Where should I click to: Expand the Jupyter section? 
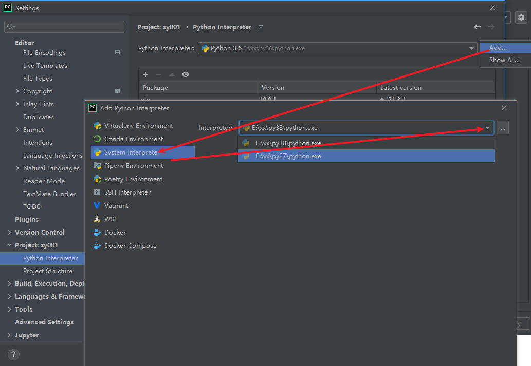[x=9, y=335]
